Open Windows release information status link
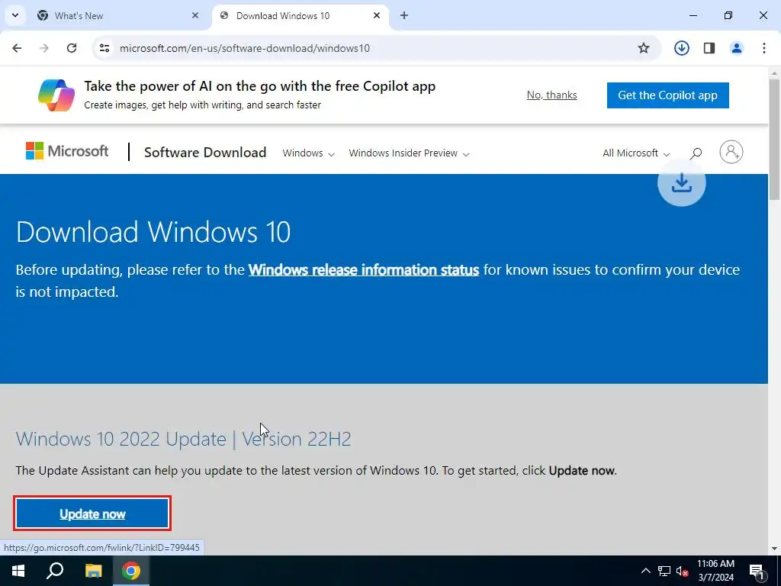 click(x=364, y=269)
